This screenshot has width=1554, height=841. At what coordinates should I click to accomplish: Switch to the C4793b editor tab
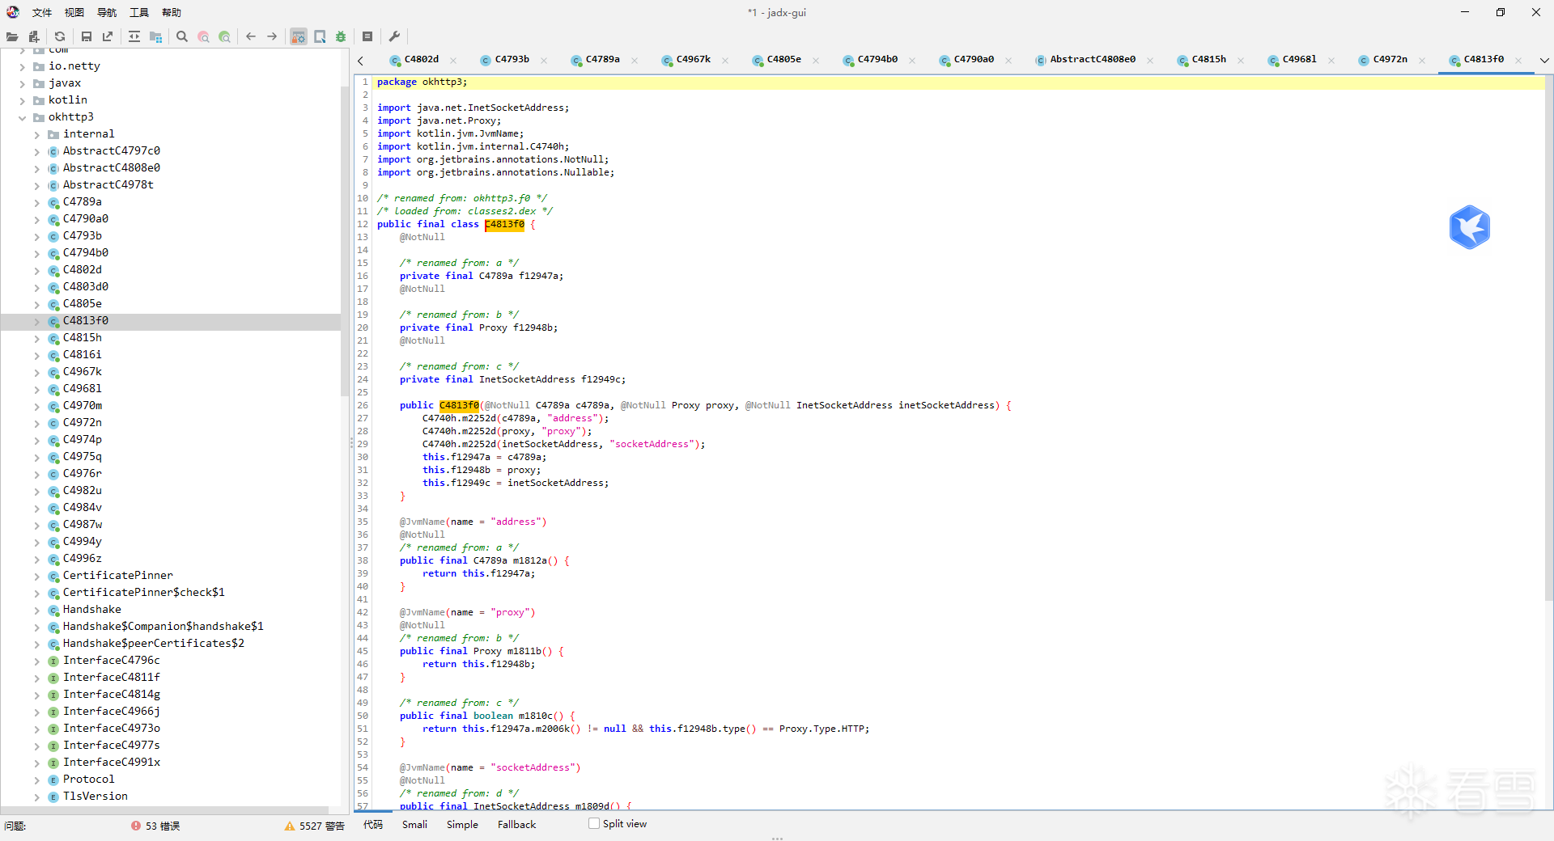[512, 59]
